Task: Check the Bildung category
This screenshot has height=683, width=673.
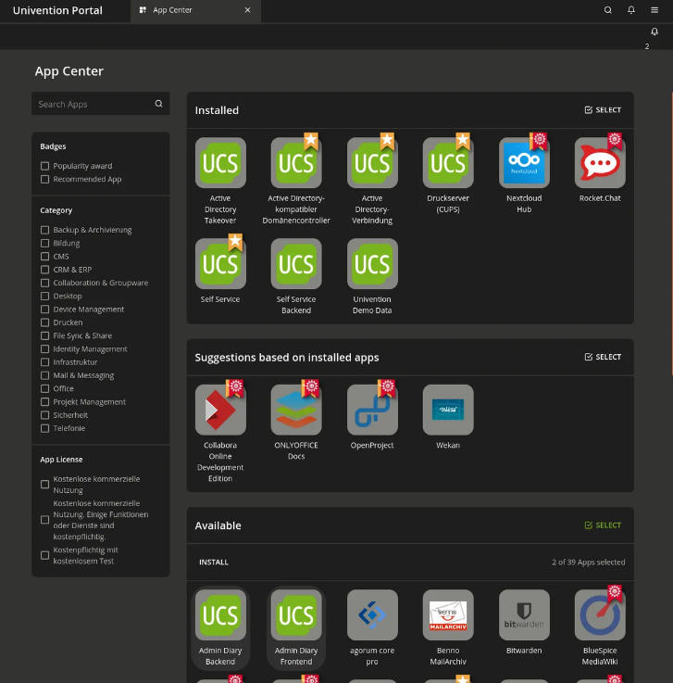Action: tap(44, 243)
